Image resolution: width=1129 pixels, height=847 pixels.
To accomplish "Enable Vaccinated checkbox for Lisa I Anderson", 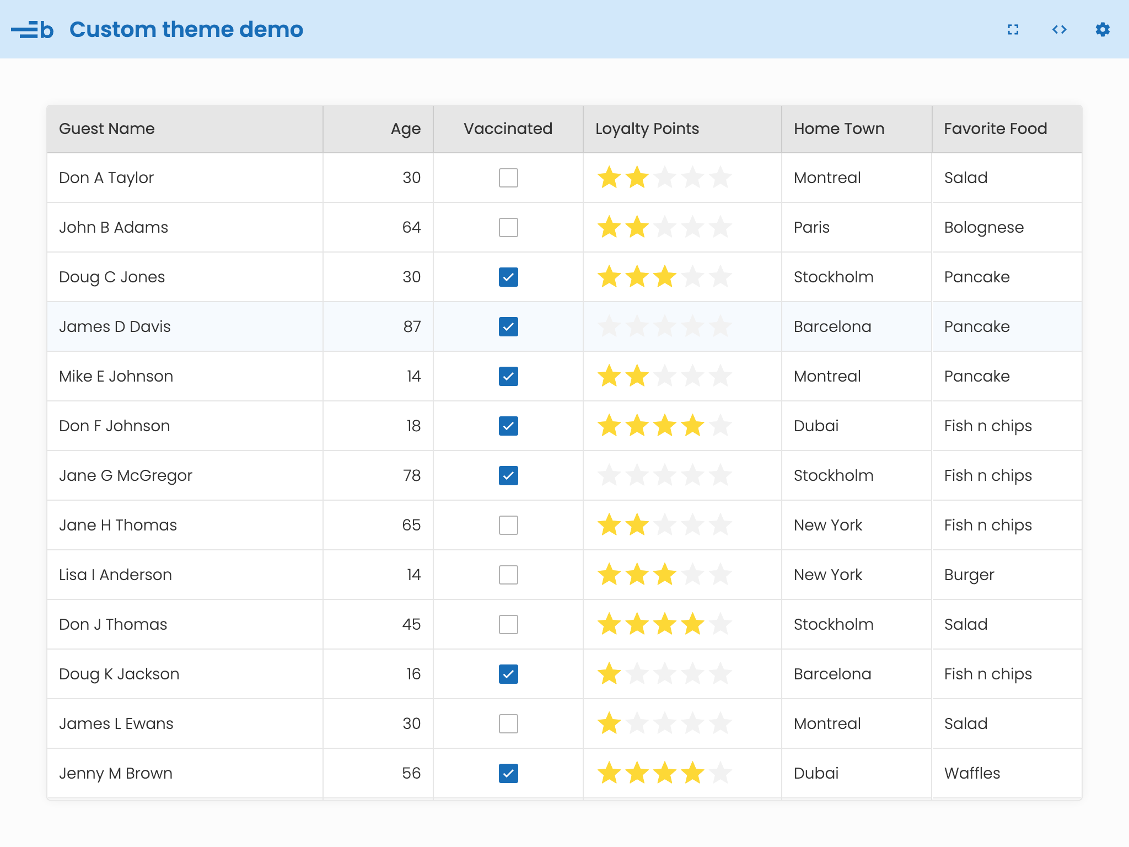I will point(508,575).
